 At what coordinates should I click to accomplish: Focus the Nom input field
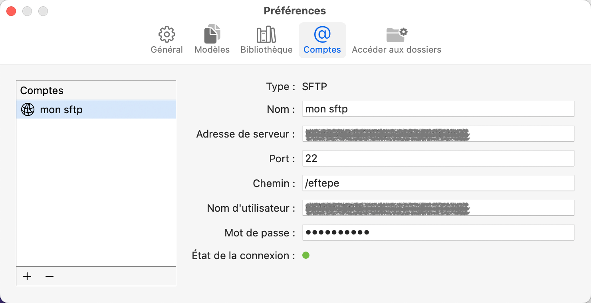point(438,109)
